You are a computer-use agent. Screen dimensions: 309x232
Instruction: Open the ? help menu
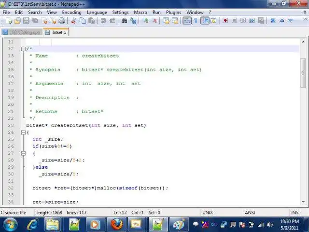coord(210,12)
